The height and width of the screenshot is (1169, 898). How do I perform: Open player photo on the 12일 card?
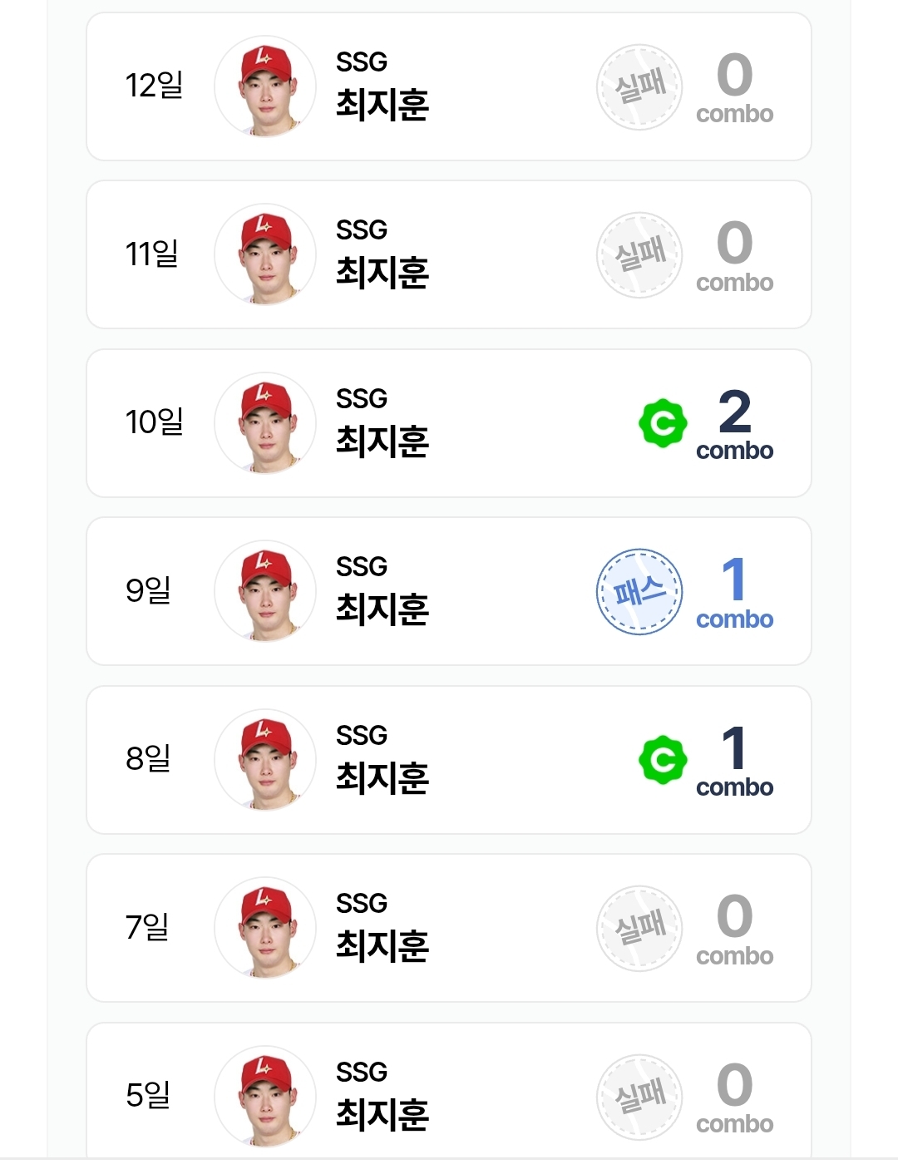pyautogui.click(x=266, y=87)
